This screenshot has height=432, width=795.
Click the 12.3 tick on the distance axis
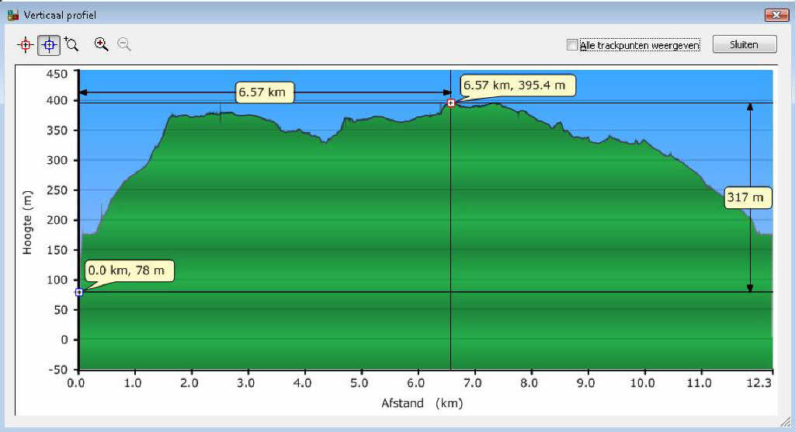[x=761, y=383]
